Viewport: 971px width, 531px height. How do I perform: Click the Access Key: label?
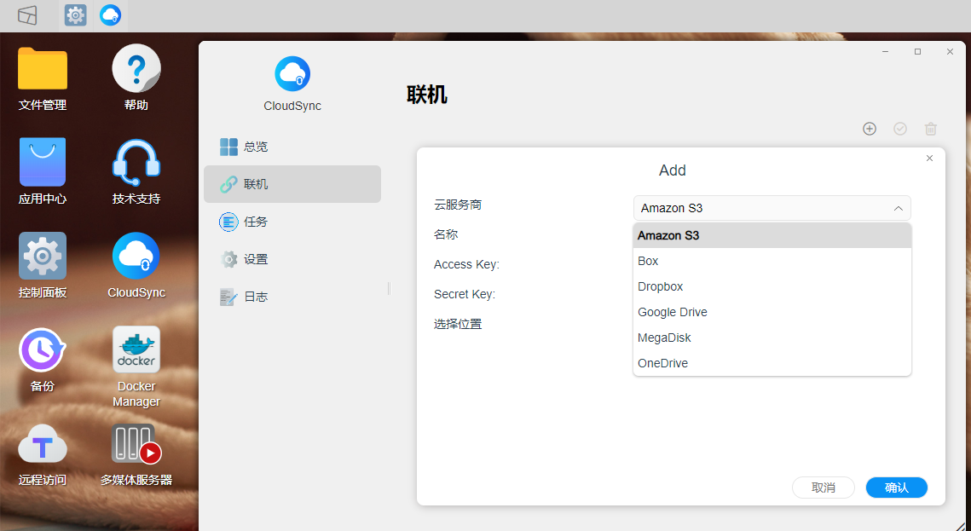click(466, 264)
